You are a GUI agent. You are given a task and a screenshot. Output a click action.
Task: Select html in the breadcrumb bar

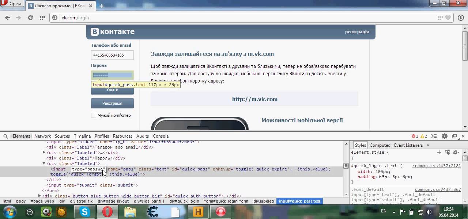[7, 201]
